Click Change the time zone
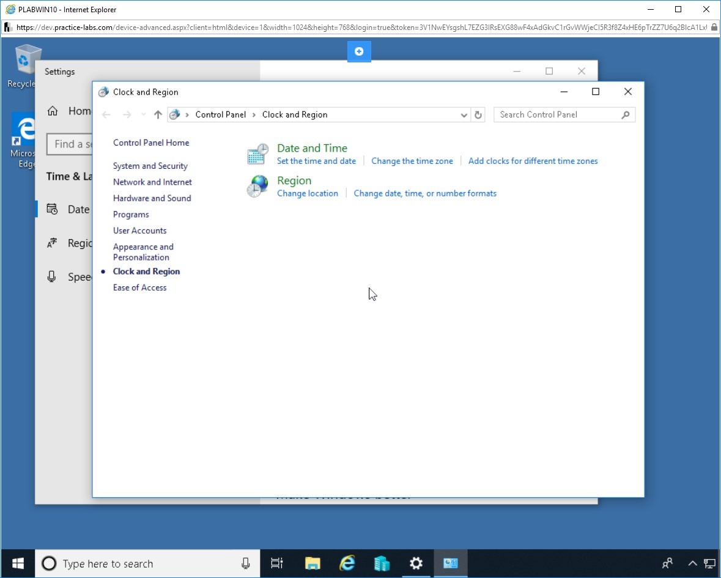Screen dimensions: 721x578 (412, 161)
